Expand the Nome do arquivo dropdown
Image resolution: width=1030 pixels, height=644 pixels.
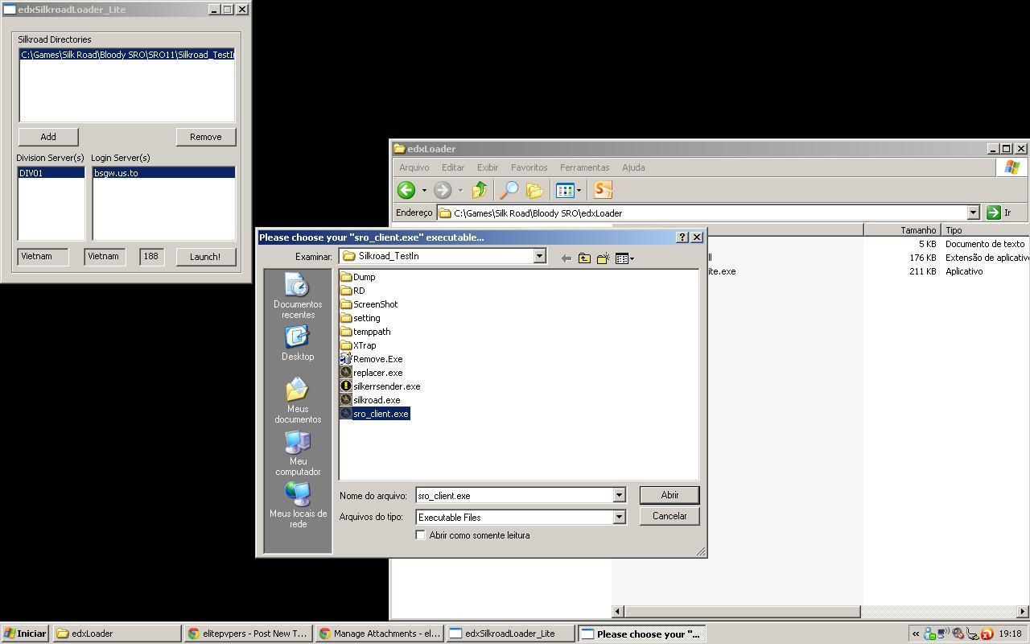pos(620,496)
